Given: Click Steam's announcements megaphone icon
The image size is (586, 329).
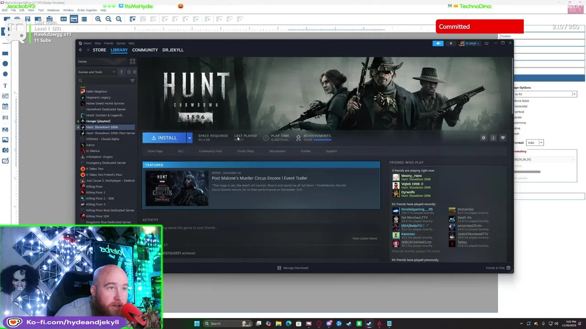Looking at the screenshot, I should click(438, 43).
